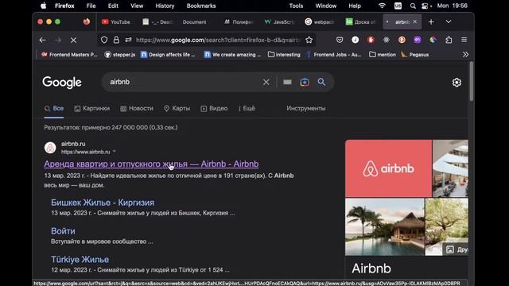Open the interesting bookmarks folder
Image resolution: width=509 pixels, height=286 pixels.
click(x=284, y=55)
